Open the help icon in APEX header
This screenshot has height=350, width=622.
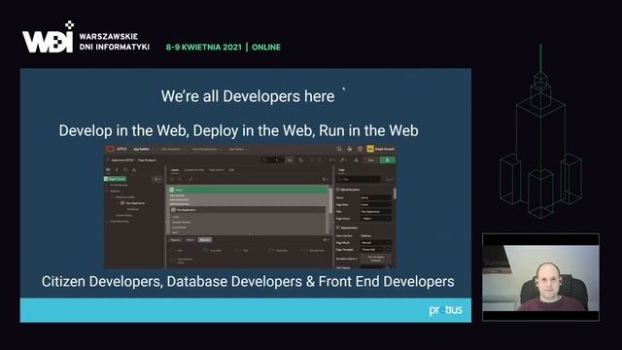(x=360, y=149)
